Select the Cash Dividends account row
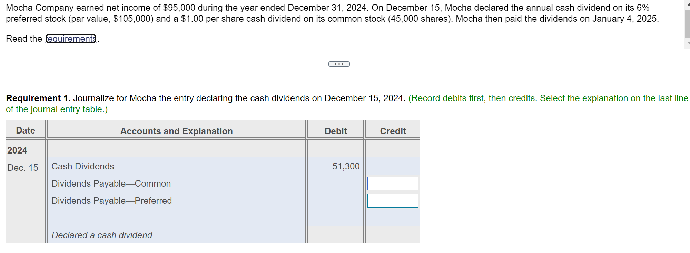Image resolution: width=690 pixels, height=253 pixels. 83,166
